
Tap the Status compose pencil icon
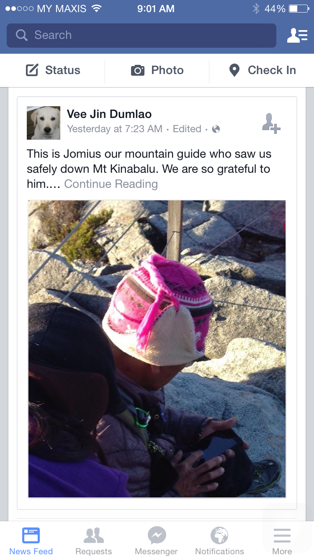pyautogui.click(x=32, y=70)
